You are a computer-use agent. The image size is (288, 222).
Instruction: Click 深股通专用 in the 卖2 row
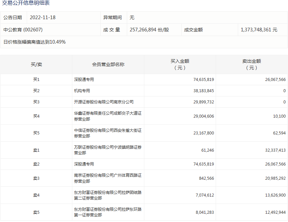pos(84,164)
